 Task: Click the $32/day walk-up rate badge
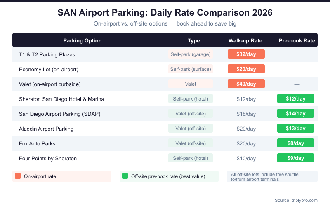click(246, 54)
